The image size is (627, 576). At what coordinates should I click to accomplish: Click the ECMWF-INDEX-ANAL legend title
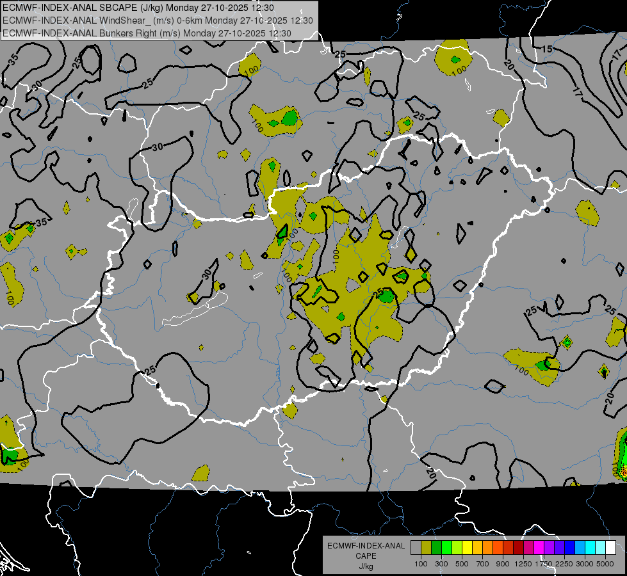pos(366,546)
